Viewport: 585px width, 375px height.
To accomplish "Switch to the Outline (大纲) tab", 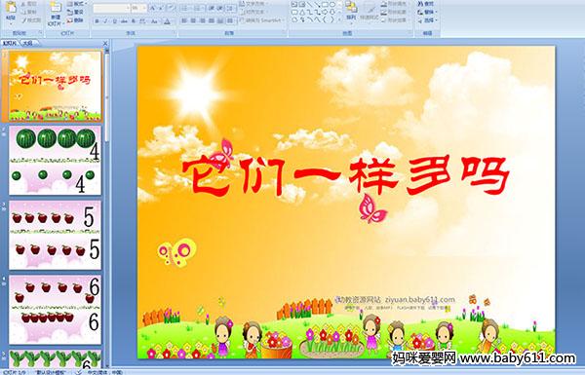I will click(27, 43).
